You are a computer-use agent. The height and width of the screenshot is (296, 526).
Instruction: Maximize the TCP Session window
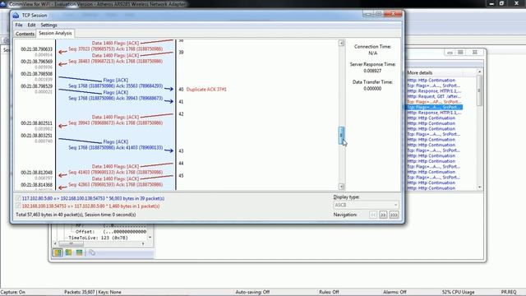[x=378, y=14]
